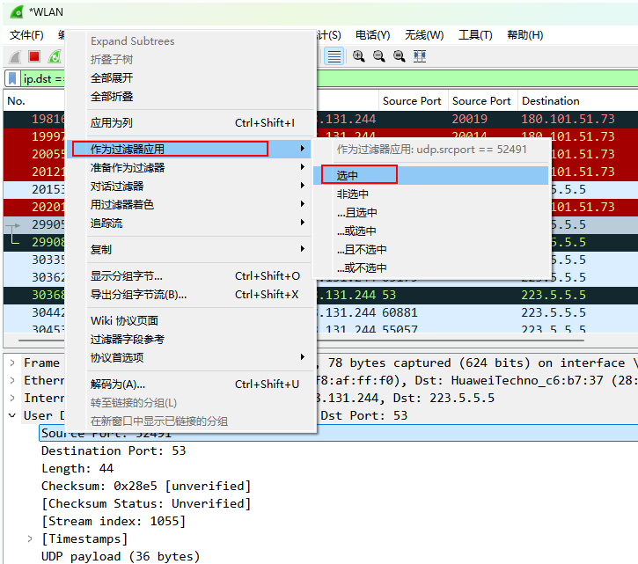
Task: Click the red stop capture icon
Action: (34, 56)
